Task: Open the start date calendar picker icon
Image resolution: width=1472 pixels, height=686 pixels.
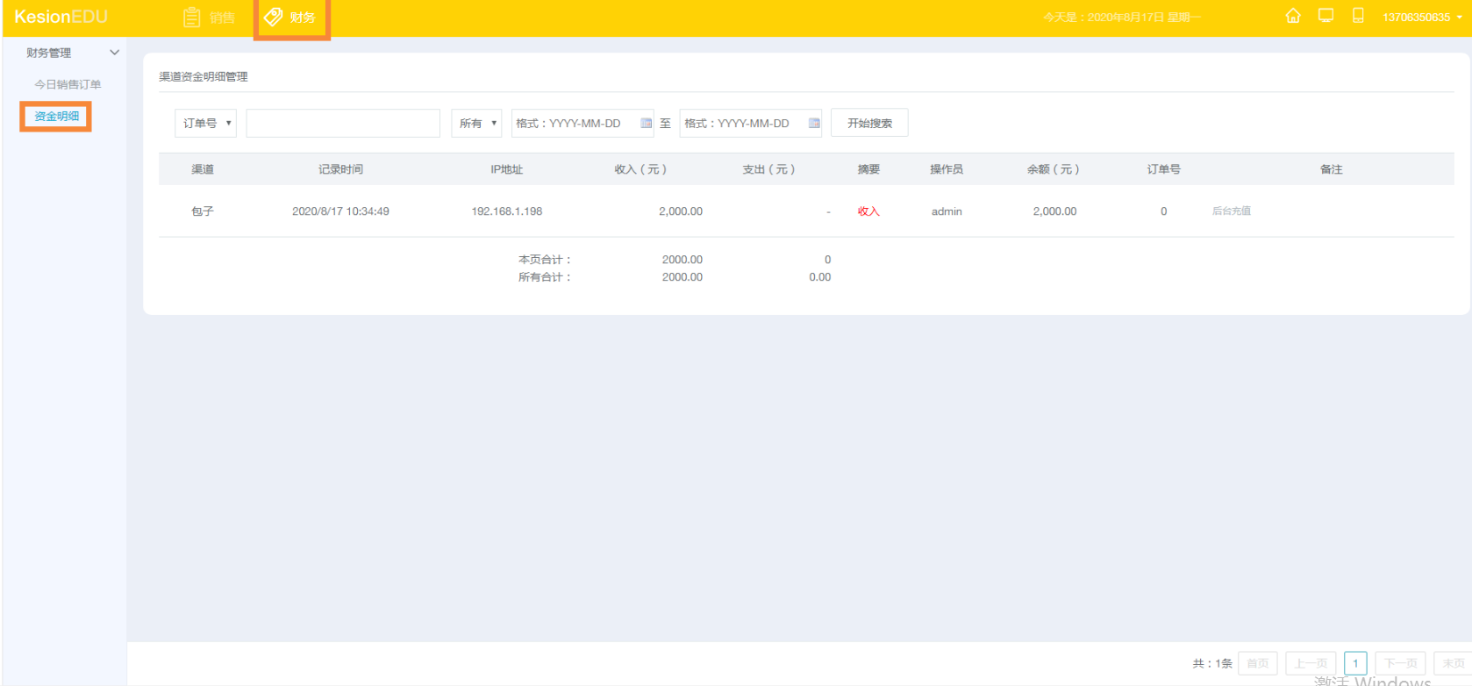Action: [x=646, y=124]
